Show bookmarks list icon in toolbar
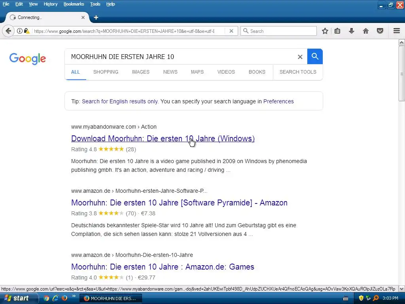This screenshot has width=405, height=304. pyautogui.click(x=337, y=31)
